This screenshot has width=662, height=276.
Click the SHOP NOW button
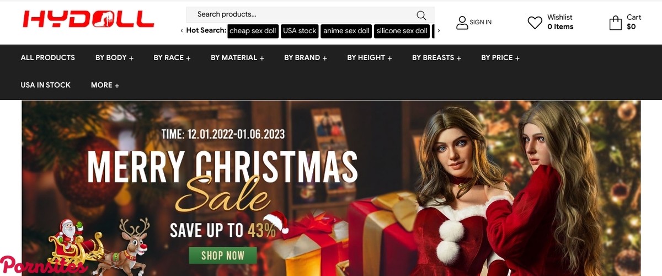223,255
